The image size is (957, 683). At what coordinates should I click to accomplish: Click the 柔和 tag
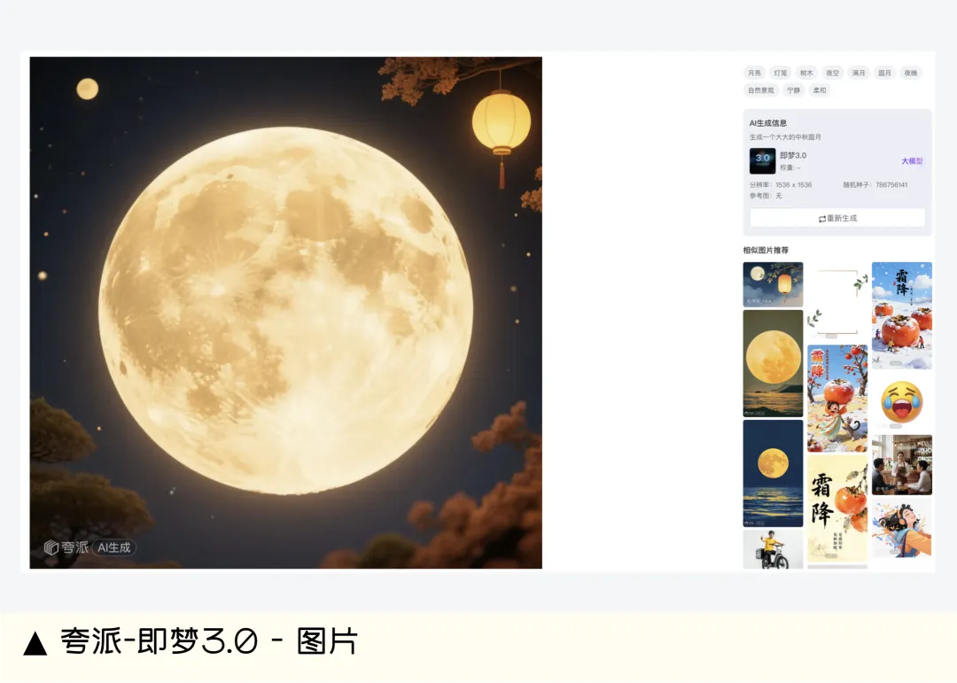[x=820, y=90]
